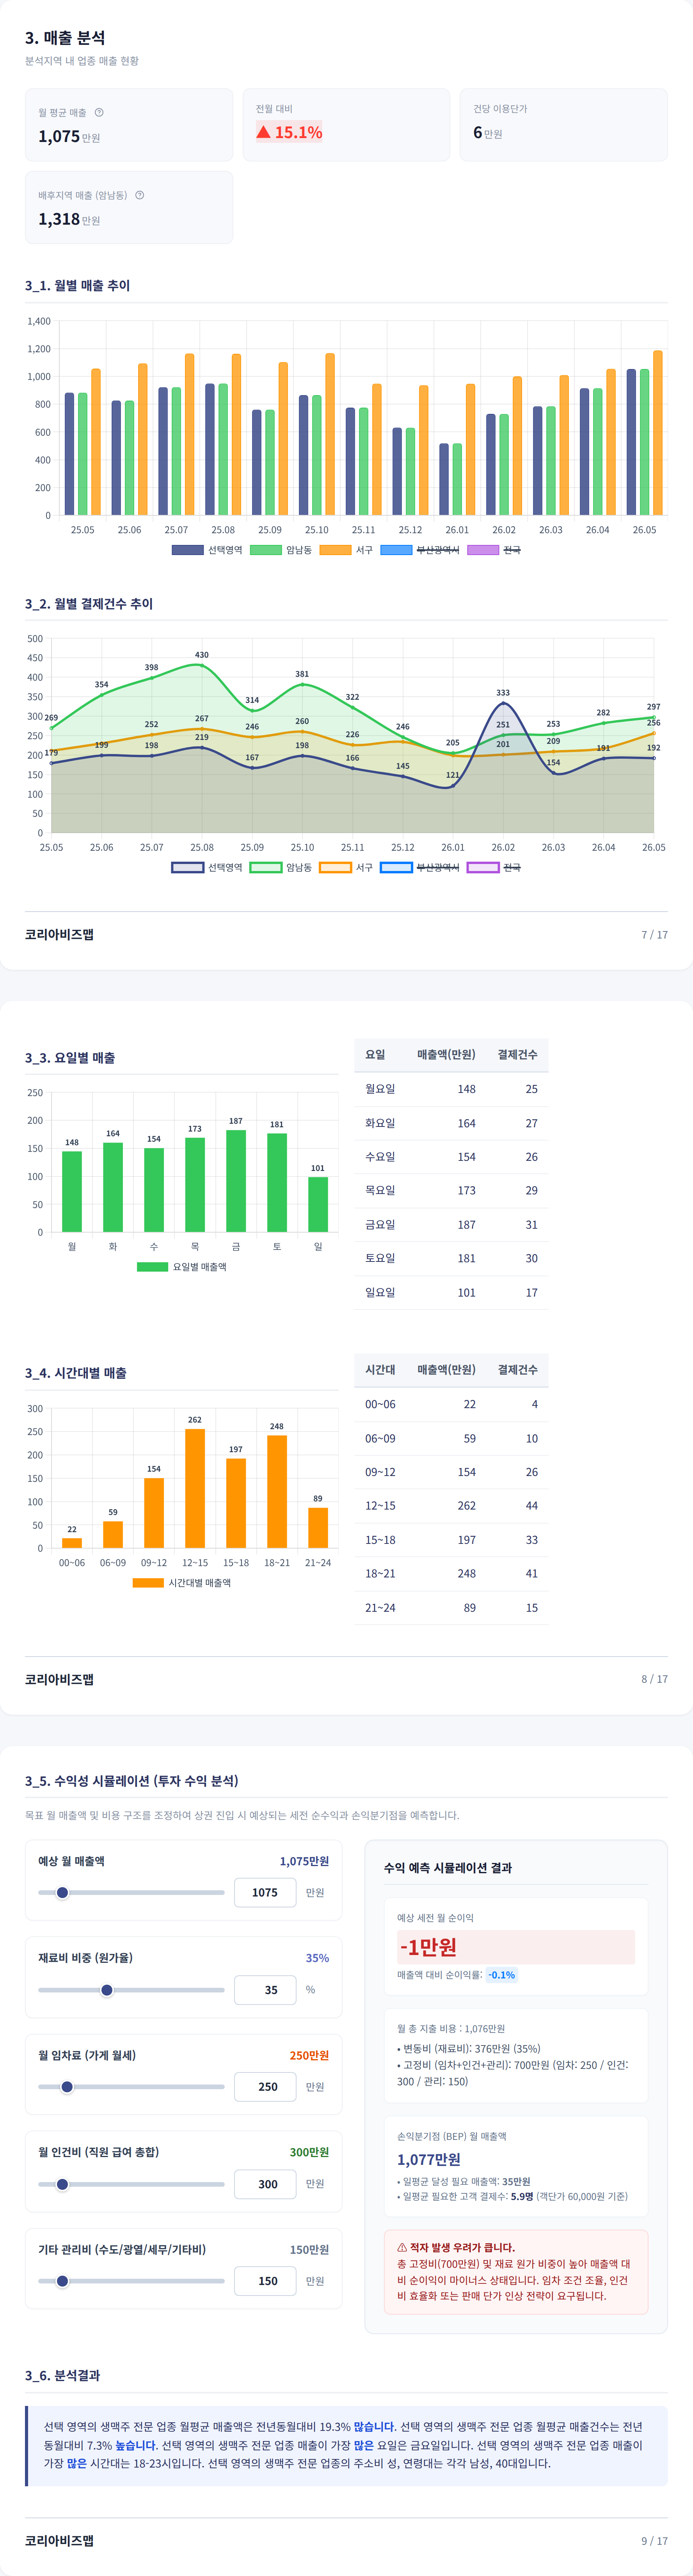The height and width of the screenshot is (2576, 693).
Task: Click the 월 인건비 input showing 300
Action: point(265,2184)
